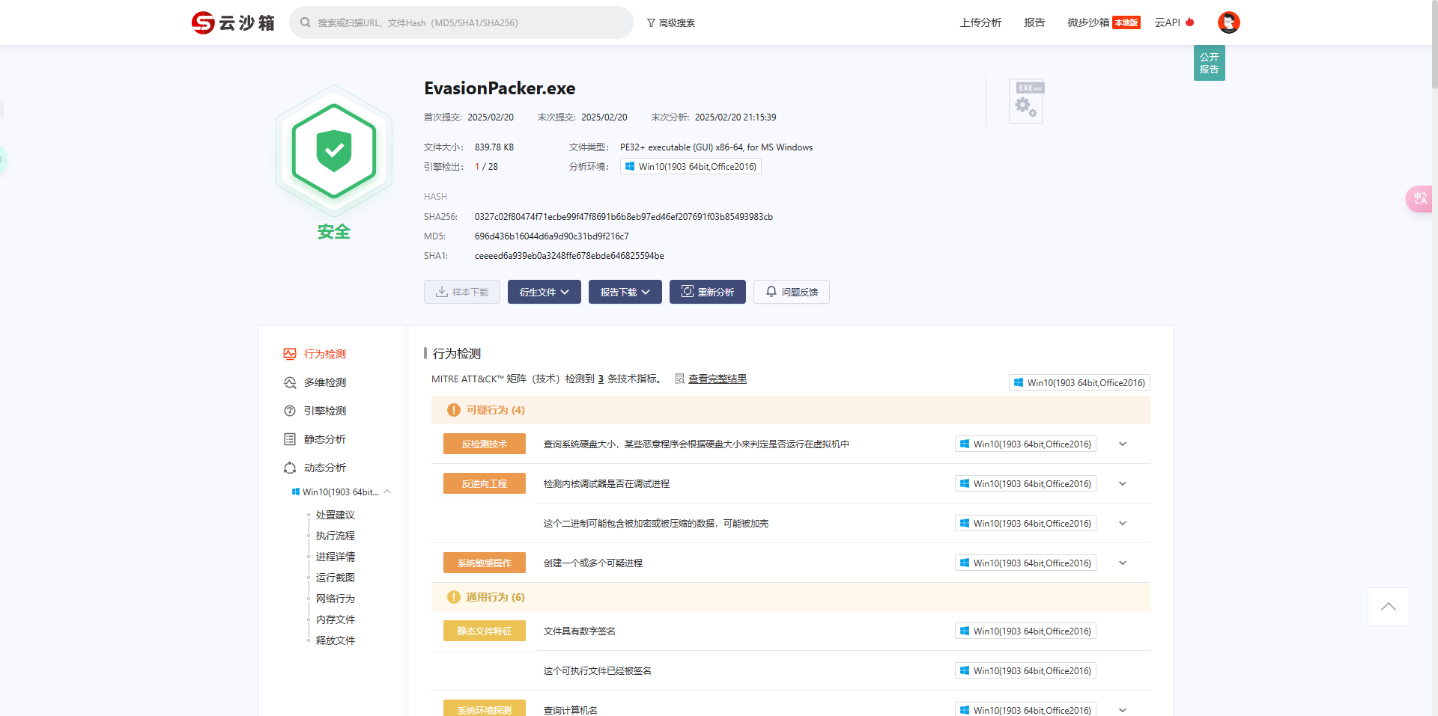Image resolution: width=1438 pixels, height=716 pixels.
Task: Expand the 检测内核调试器 behavior row
Action: (x=1123, y=483)
